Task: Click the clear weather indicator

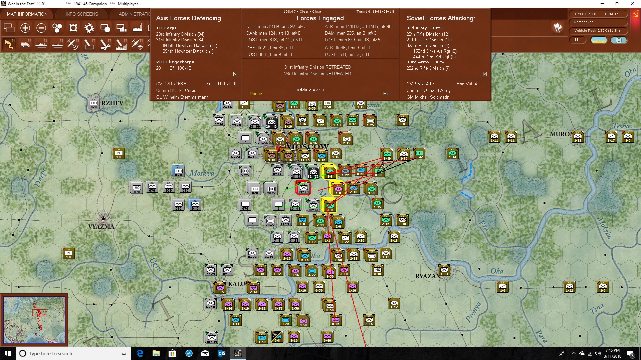Action: coord(599,40)
